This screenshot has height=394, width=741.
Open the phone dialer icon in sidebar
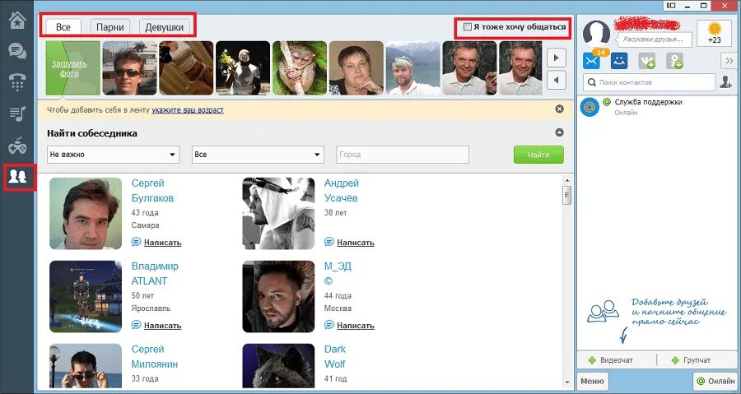tap(17, 82)
